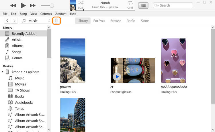The image size is (215, 132).
Task: Click the AAAAaaaAAAaAa album title
Action: [x=174, y=87]
